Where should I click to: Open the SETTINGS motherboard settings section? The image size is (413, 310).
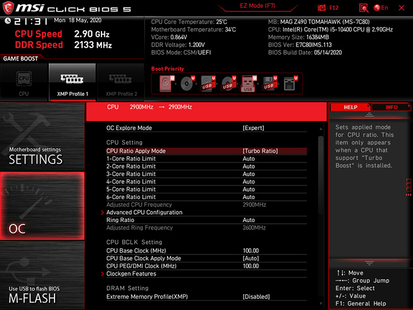42,137
